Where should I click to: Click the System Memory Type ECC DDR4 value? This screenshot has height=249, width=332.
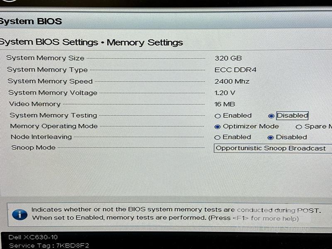click(235, 70)
